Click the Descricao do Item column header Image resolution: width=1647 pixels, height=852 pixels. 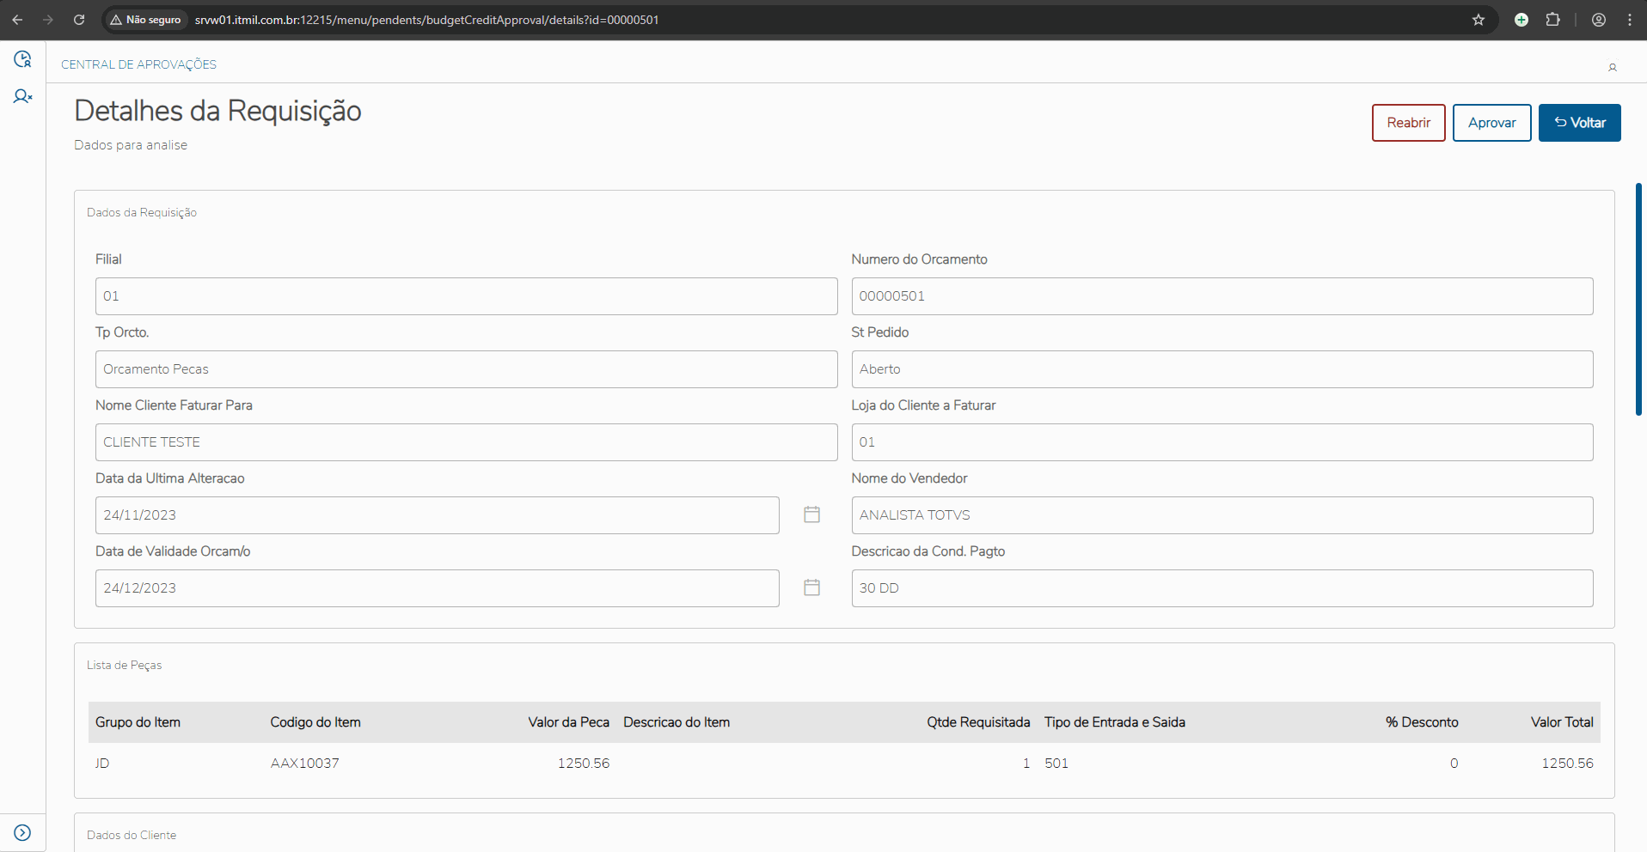coord(677,722)
